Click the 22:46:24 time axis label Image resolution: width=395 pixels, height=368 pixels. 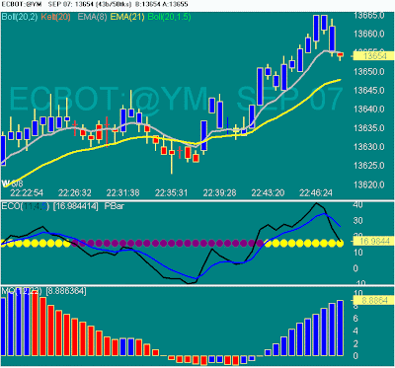tap(315, 192)
